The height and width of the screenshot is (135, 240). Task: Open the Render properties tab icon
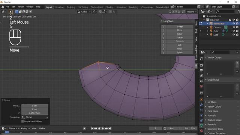pyautogui.click(x=201, y=65)
